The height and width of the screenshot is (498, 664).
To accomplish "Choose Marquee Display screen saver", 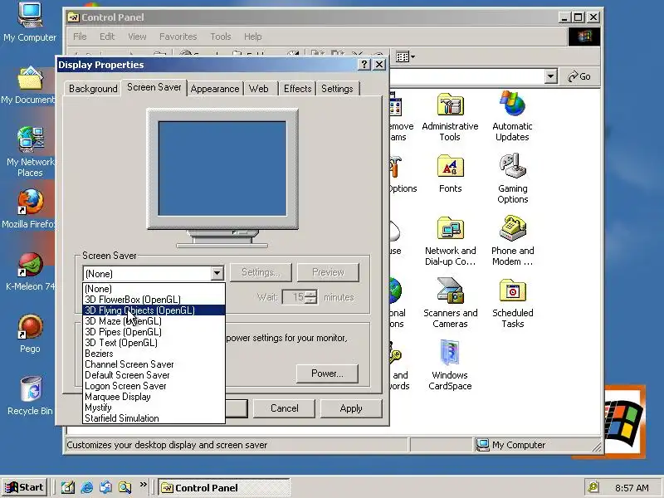I will click(x=154, y=397).
